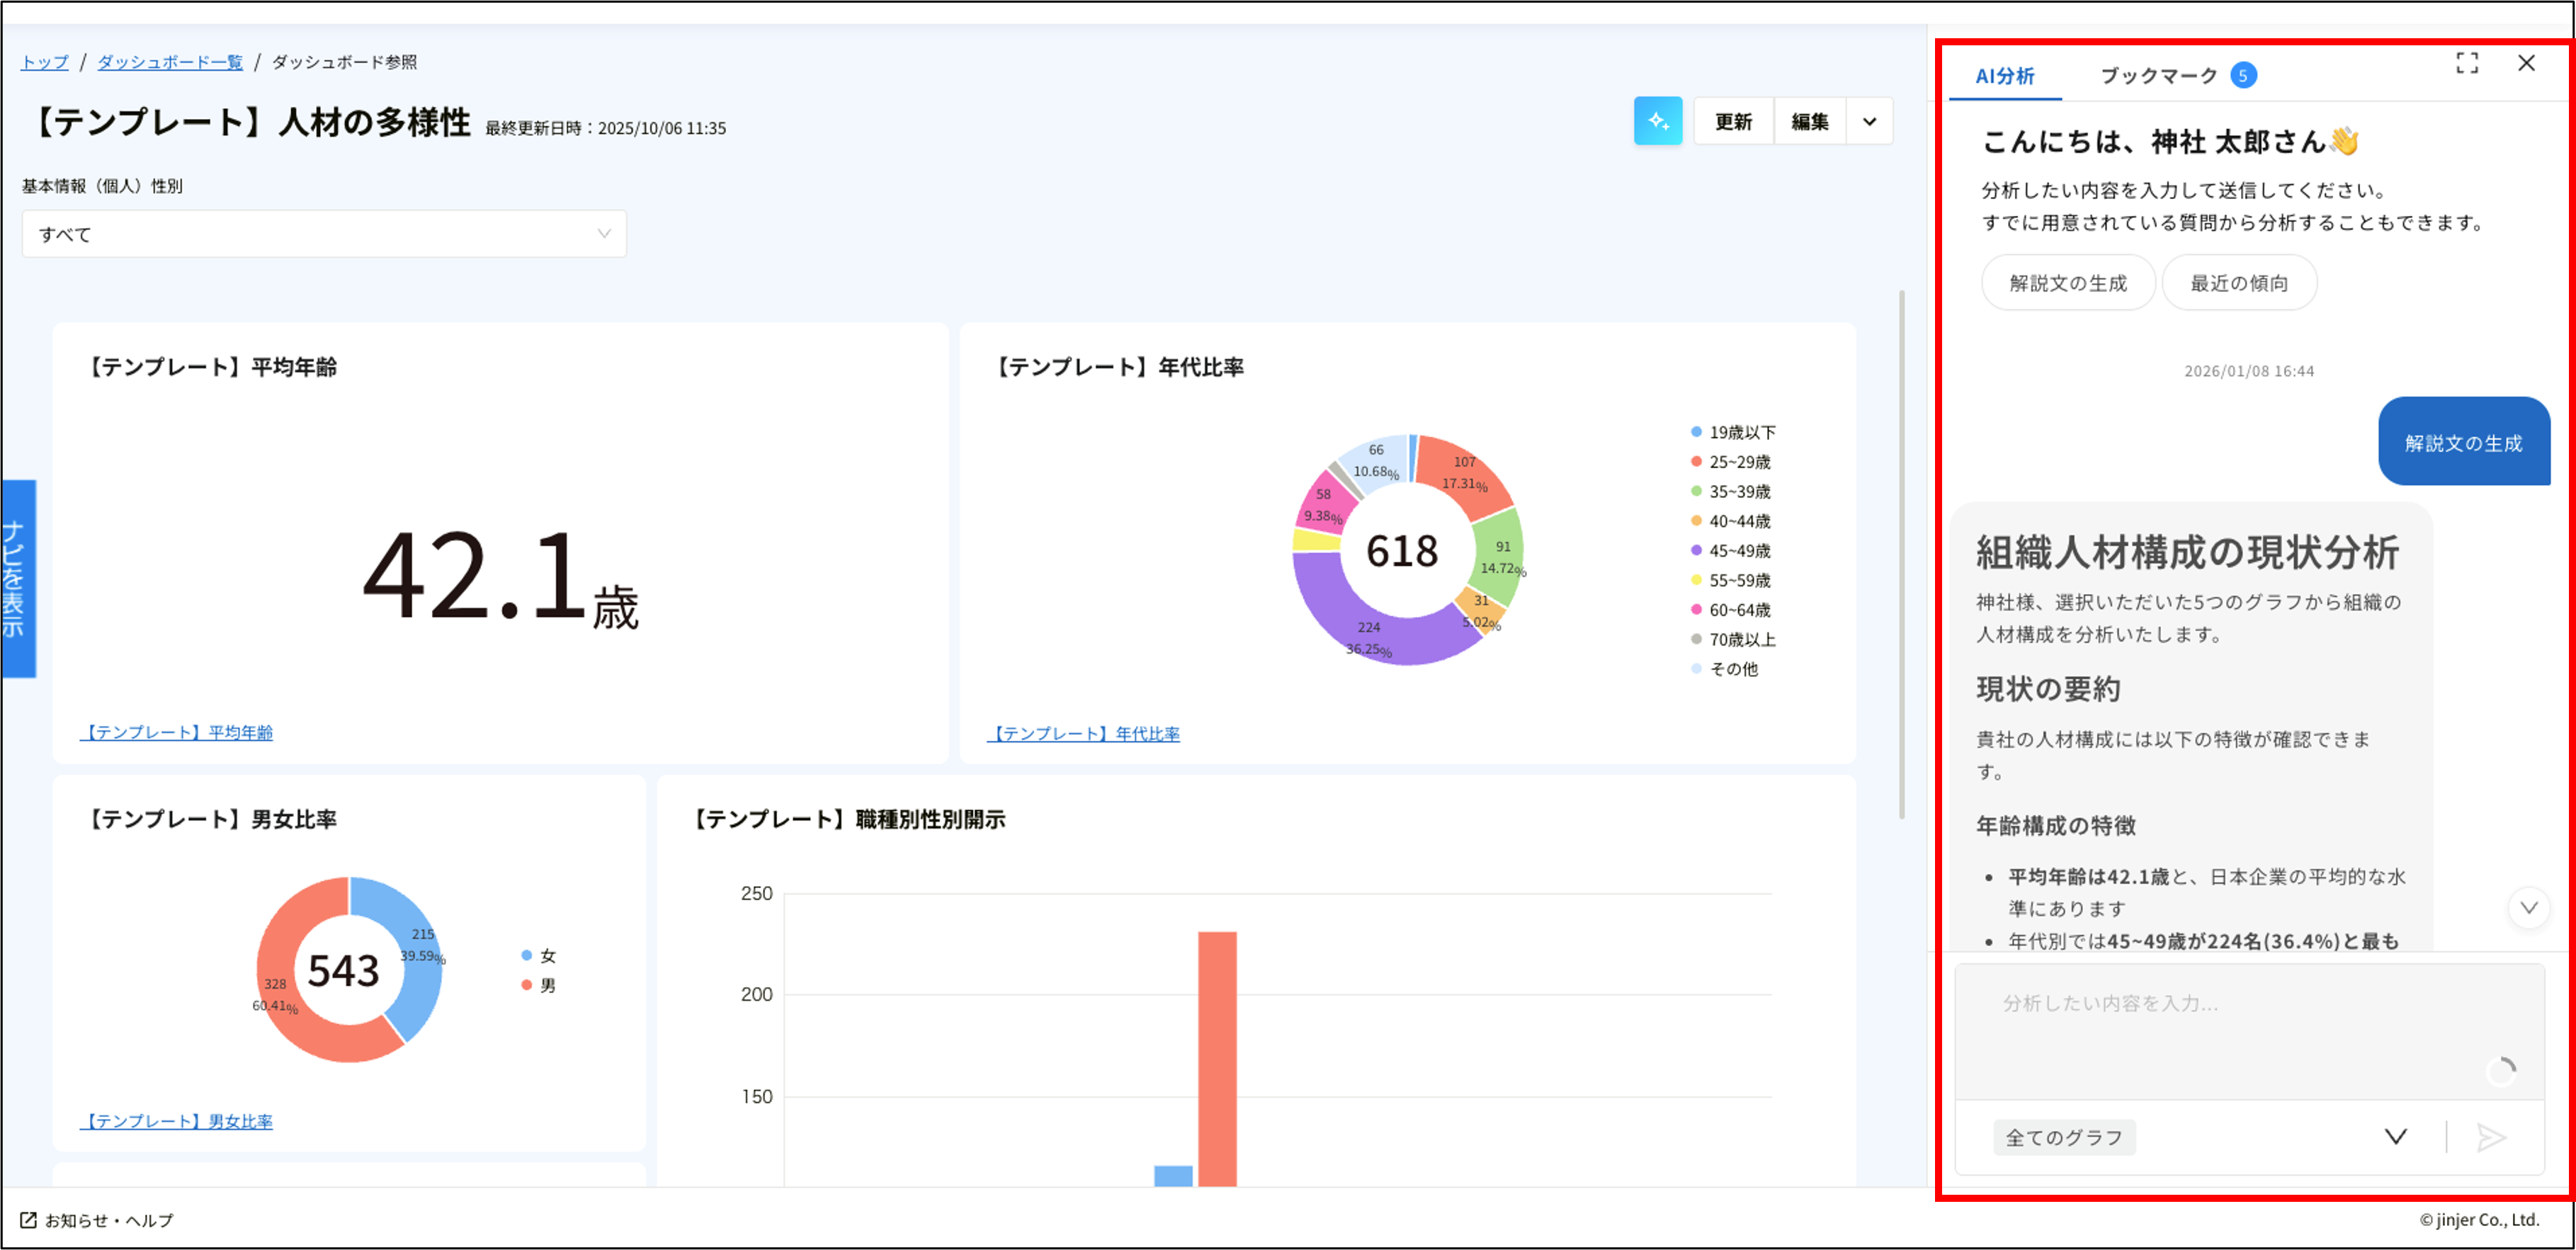The image size is (2576, 1250).
Task: Click the external link icon beside お知らせ・ヘルプ
Action: click(x=30, y=1220)
